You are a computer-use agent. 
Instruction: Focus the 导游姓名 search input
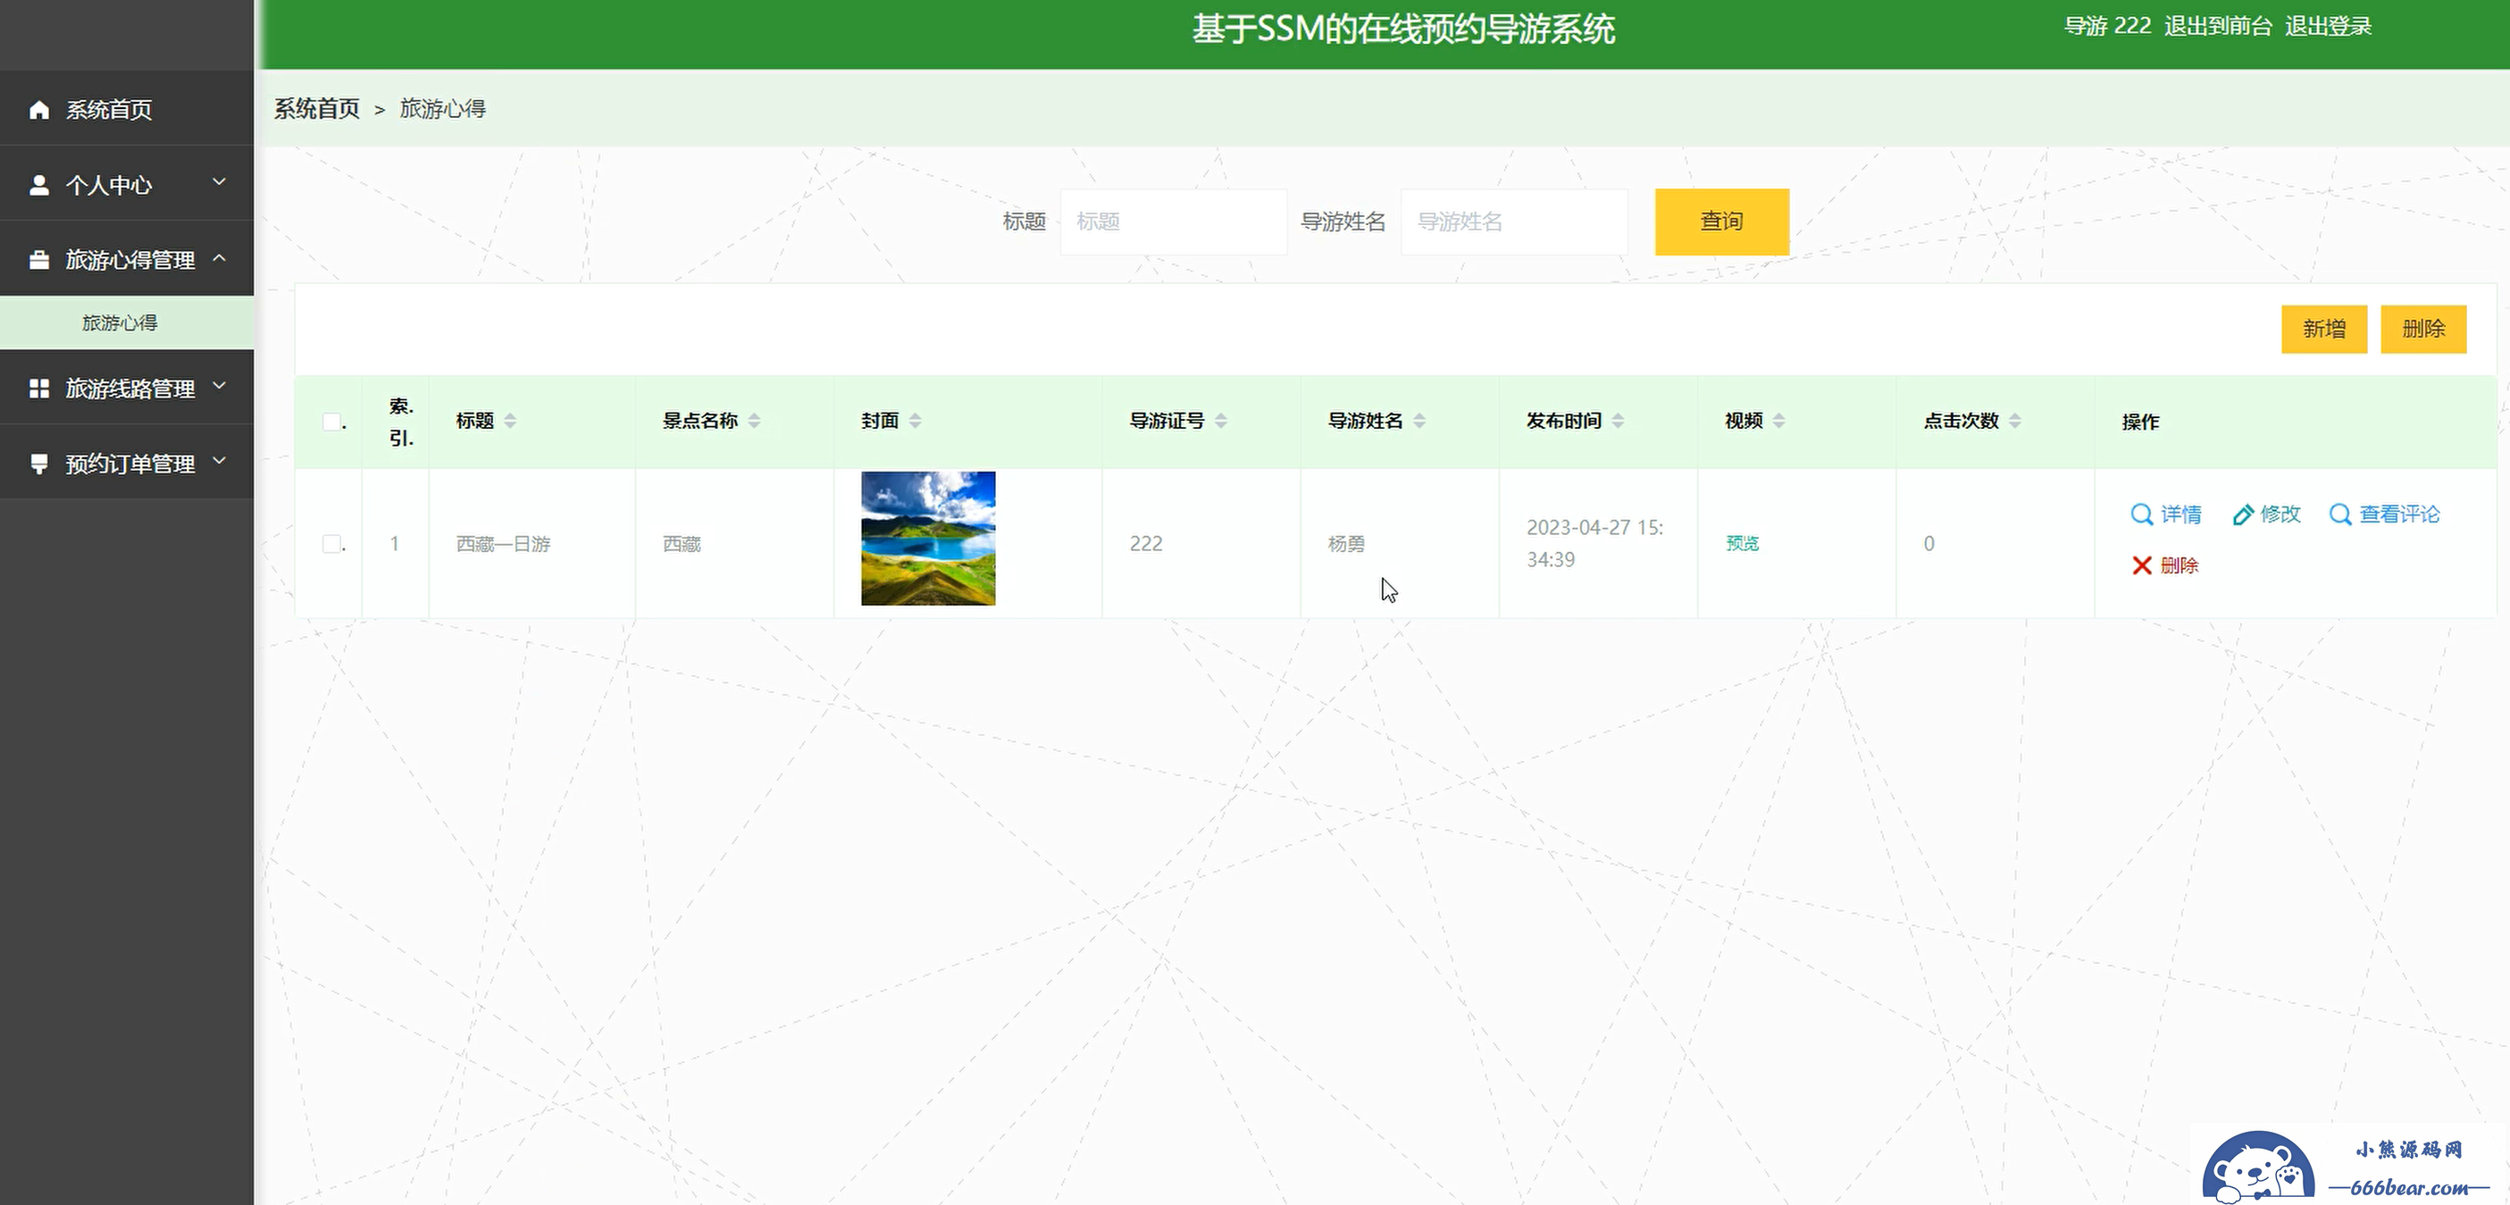pyautogui.click(x=1514, y=222)
